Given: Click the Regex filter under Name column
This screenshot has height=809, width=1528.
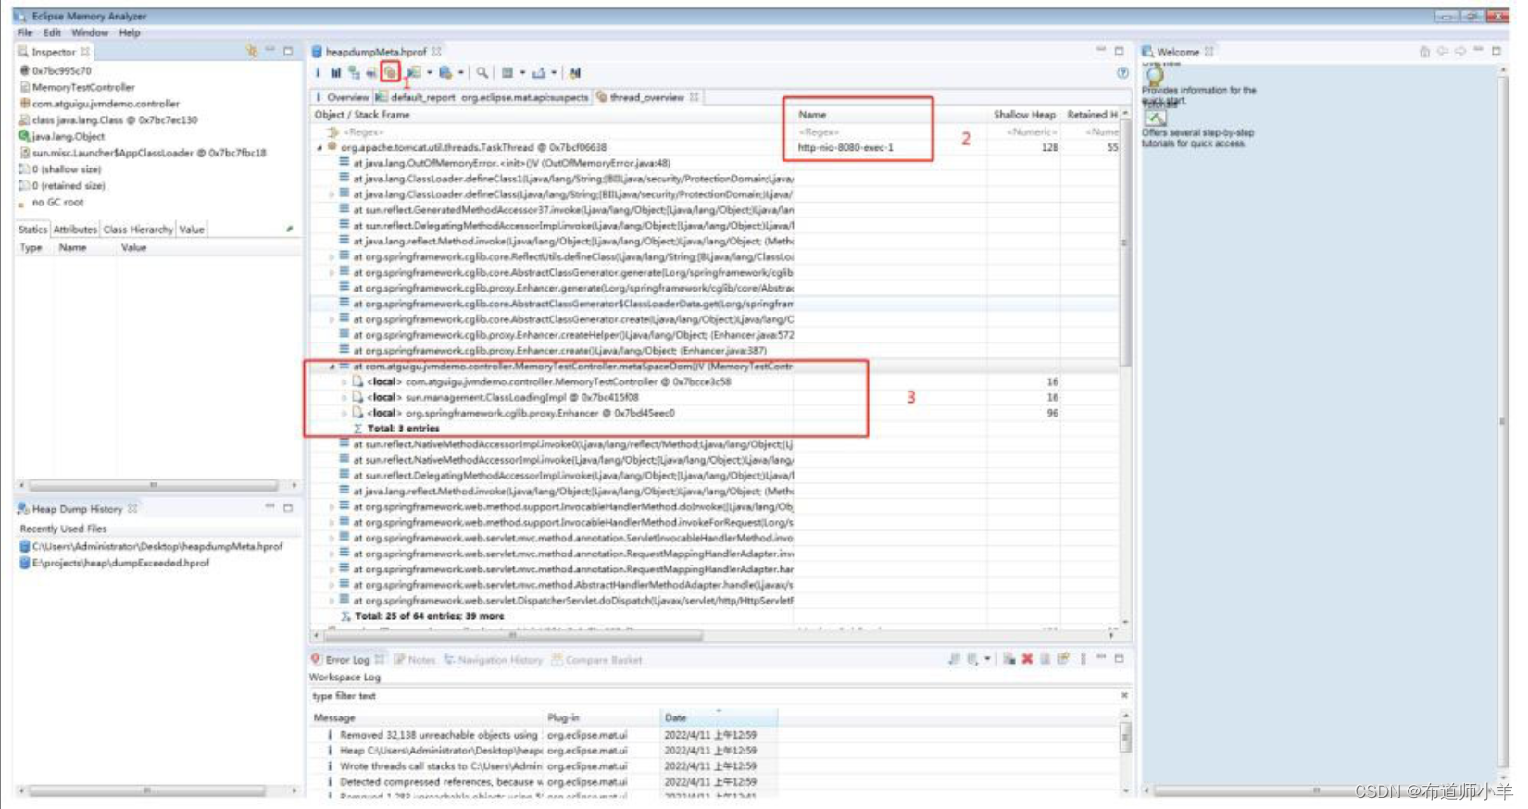Looking at the screenshot, I should [819, 131].
